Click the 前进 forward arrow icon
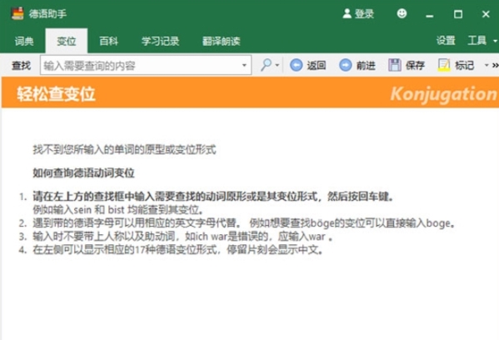499x340 pixels. pos(345,65)
